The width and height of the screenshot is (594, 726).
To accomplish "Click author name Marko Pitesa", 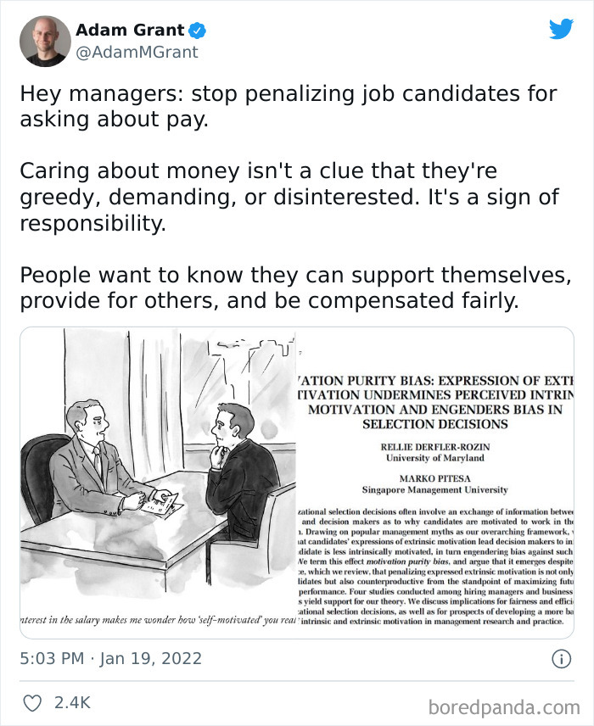I will 434,478.
